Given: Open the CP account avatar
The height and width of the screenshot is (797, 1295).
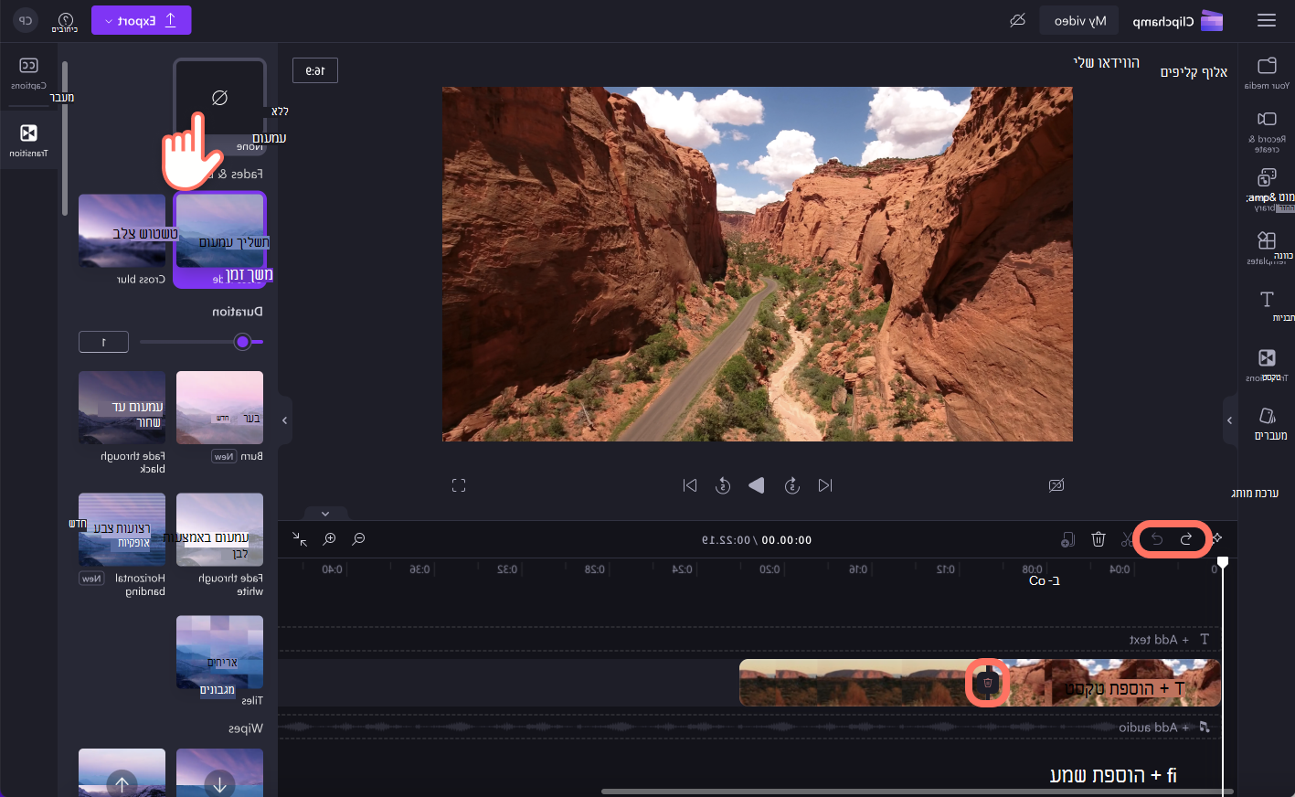Looking at the screenshot, I should pyautogui.click(x=26, y=20).
